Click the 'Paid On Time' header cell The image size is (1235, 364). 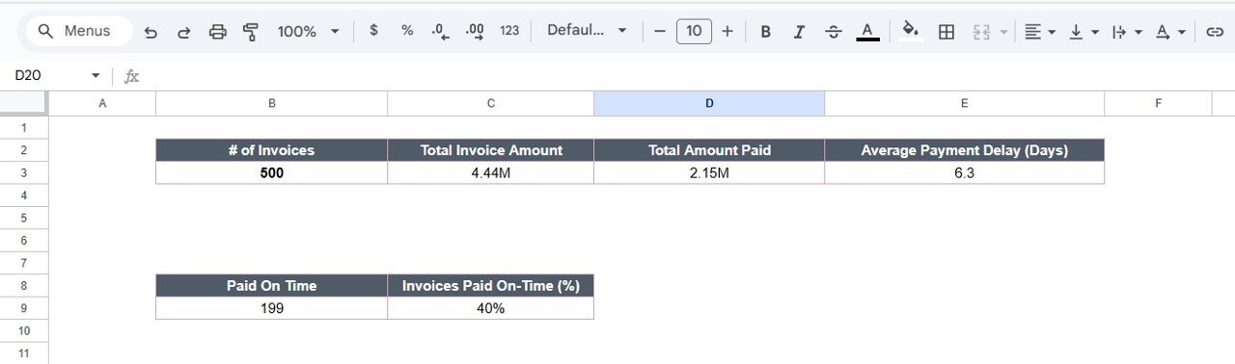click(x=271, y=286)
